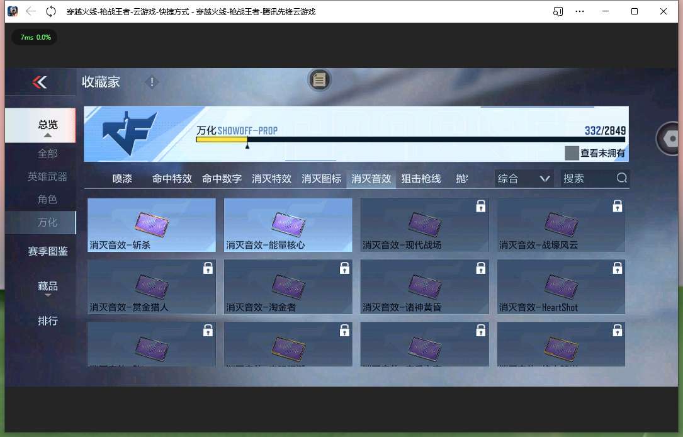This screenshot has height=437, width=683.
Task: Select 全部 in the sidebar
Action: pos(47,154)
